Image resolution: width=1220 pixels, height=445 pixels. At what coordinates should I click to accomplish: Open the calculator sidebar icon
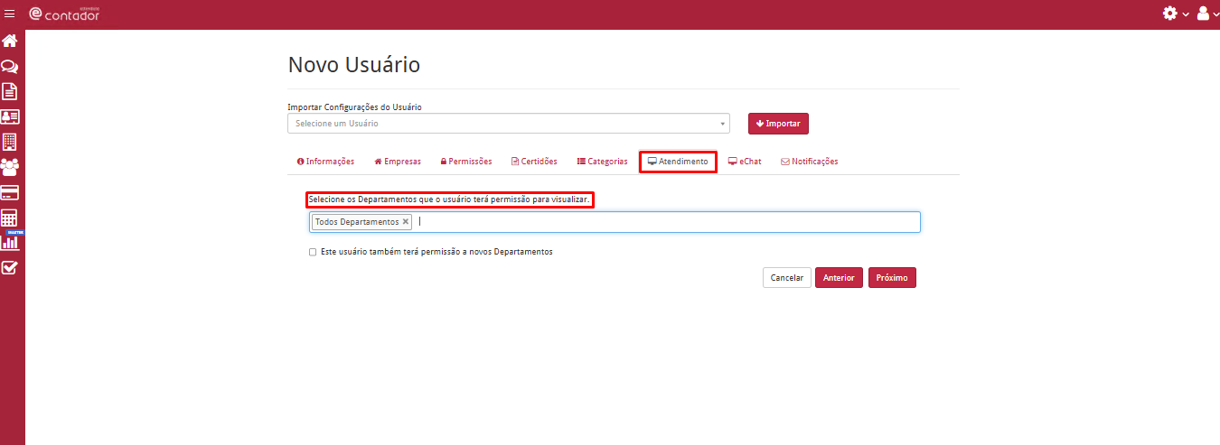[10, 218]
